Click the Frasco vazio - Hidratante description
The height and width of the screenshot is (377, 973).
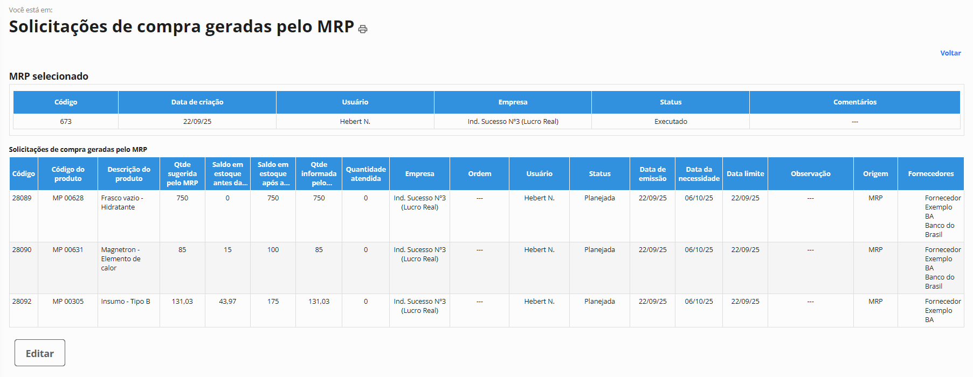(x=122, y=203)
